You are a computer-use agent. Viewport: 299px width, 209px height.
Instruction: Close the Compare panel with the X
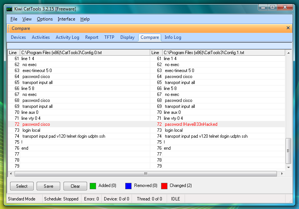[x=288, y=28]
